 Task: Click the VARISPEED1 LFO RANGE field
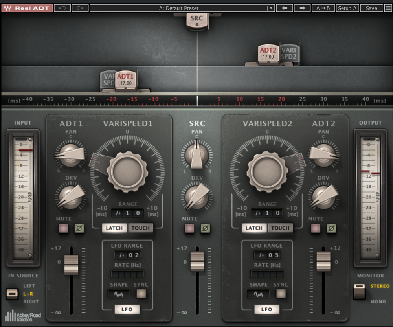(x=127, y=255)
